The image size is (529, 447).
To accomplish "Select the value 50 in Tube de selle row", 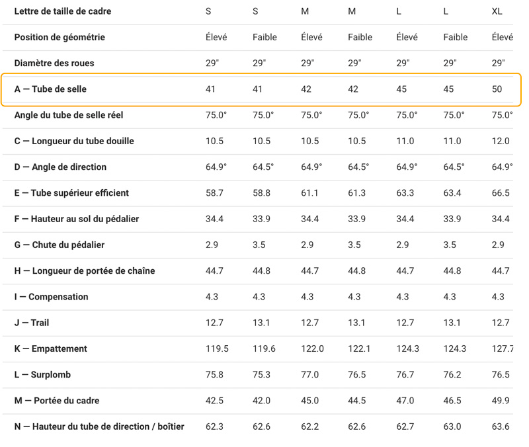I will tap(497, 89).
